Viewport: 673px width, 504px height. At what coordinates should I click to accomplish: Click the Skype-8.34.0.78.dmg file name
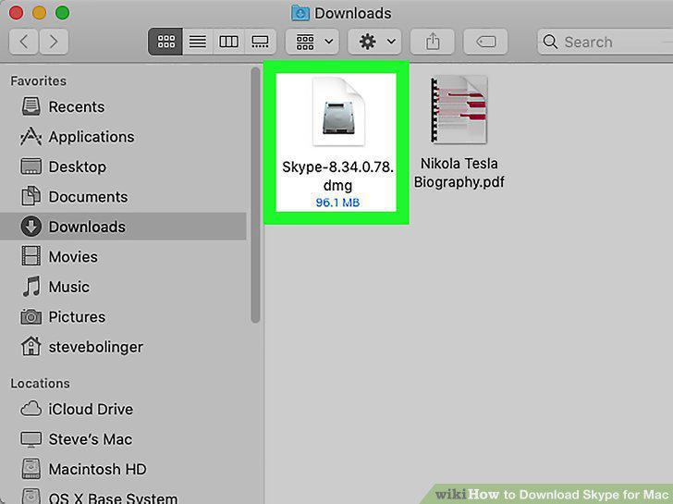click(x=337, y=176)
